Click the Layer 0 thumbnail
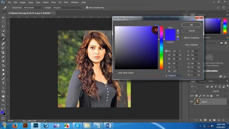 click(x=197, y=101)
